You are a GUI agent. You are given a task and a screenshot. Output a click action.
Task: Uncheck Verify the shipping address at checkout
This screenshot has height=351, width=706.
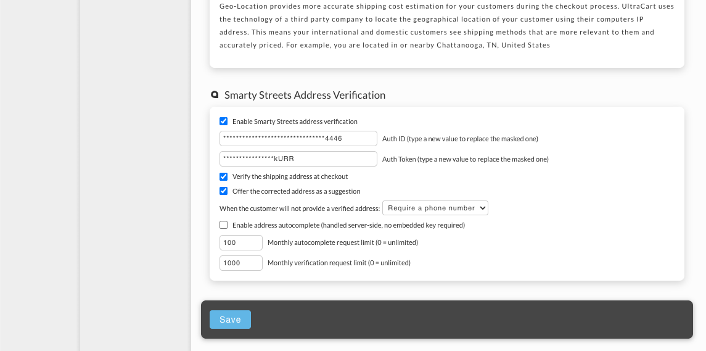(x=223, y=176)
